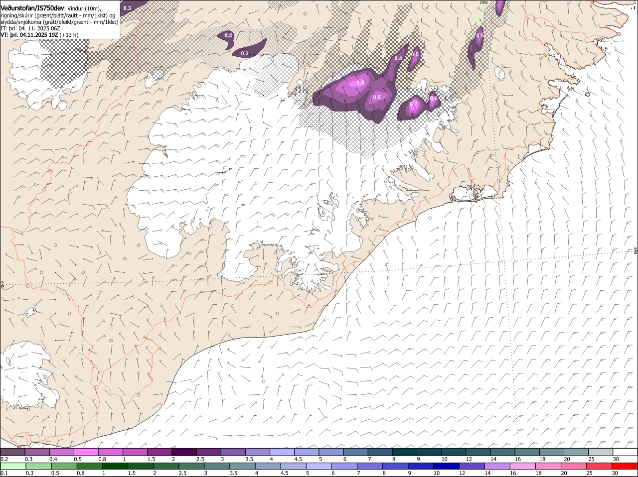
Task: Click the 'Vindur (10m)' caption text
Action: point(84,8)
